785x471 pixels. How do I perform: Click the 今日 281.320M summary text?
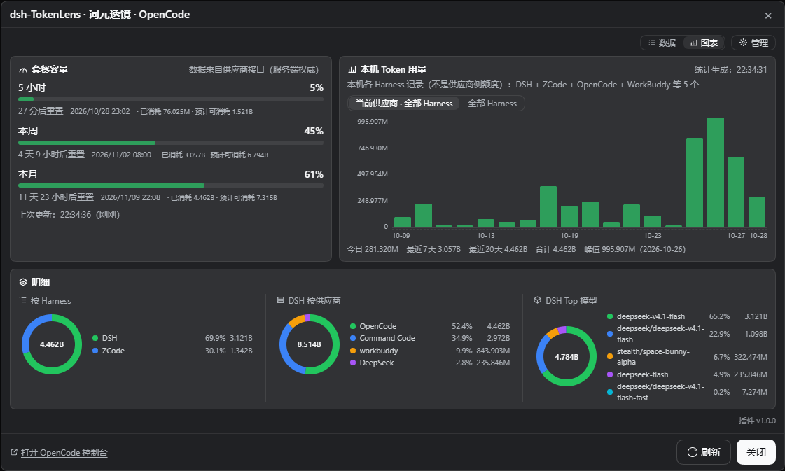pos(373,249)
